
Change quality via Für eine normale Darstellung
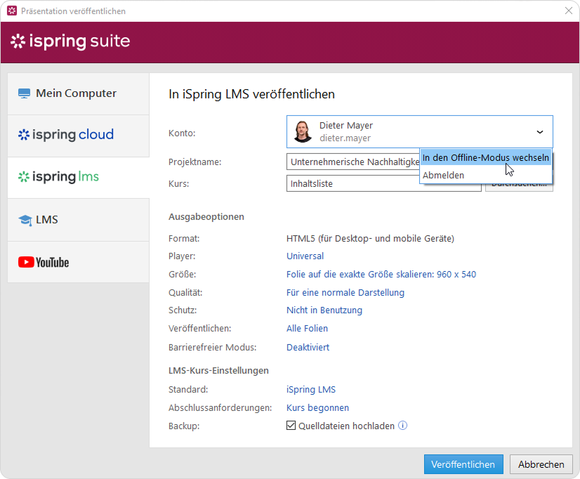[x=345, y=293]
